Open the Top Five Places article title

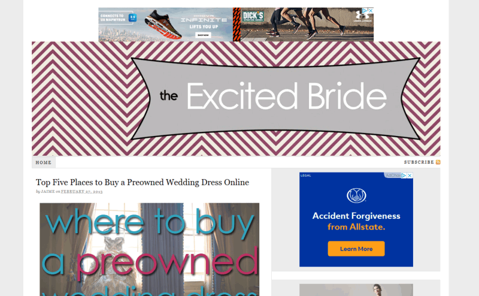tap(143, 182)
